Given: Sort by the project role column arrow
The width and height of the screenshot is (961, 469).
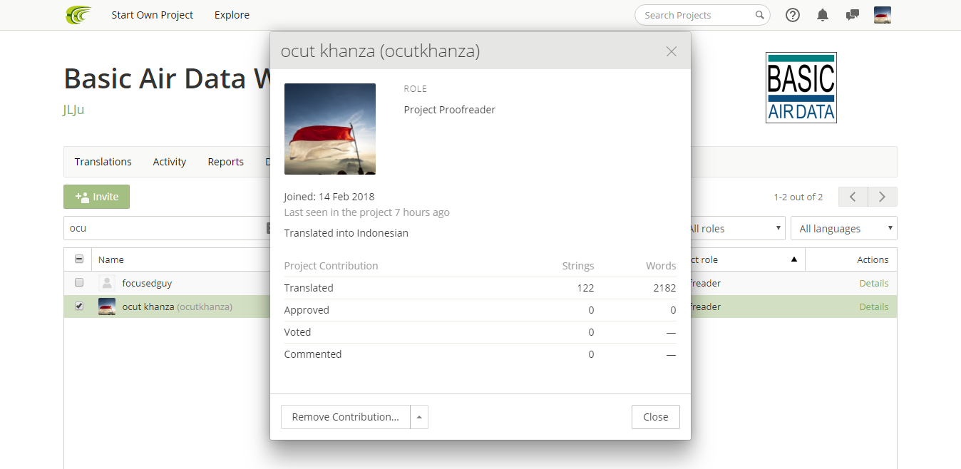Looking at the screenshot, I should click(794, 259).
